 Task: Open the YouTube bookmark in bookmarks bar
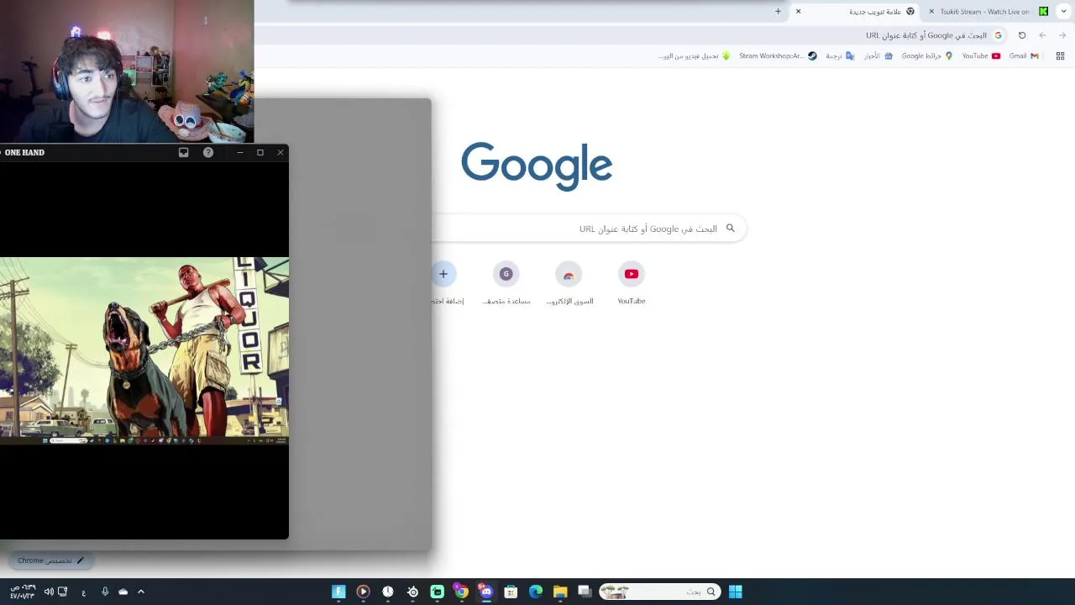point(981,56)
